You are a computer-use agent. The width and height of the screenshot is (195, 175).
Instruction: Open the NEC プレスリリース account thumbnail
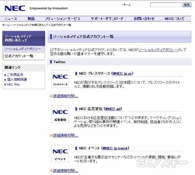[60, 79]
